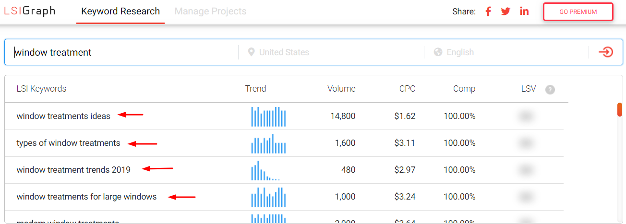Screen dimensions: 626x224
Task: Click trend chart for window treatment trends 2019
Action: click(265, 170)
